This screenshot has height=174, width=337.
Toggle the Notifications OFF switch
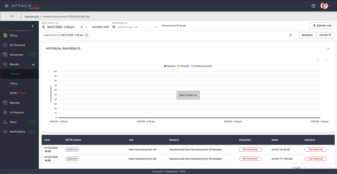[32, 132]
